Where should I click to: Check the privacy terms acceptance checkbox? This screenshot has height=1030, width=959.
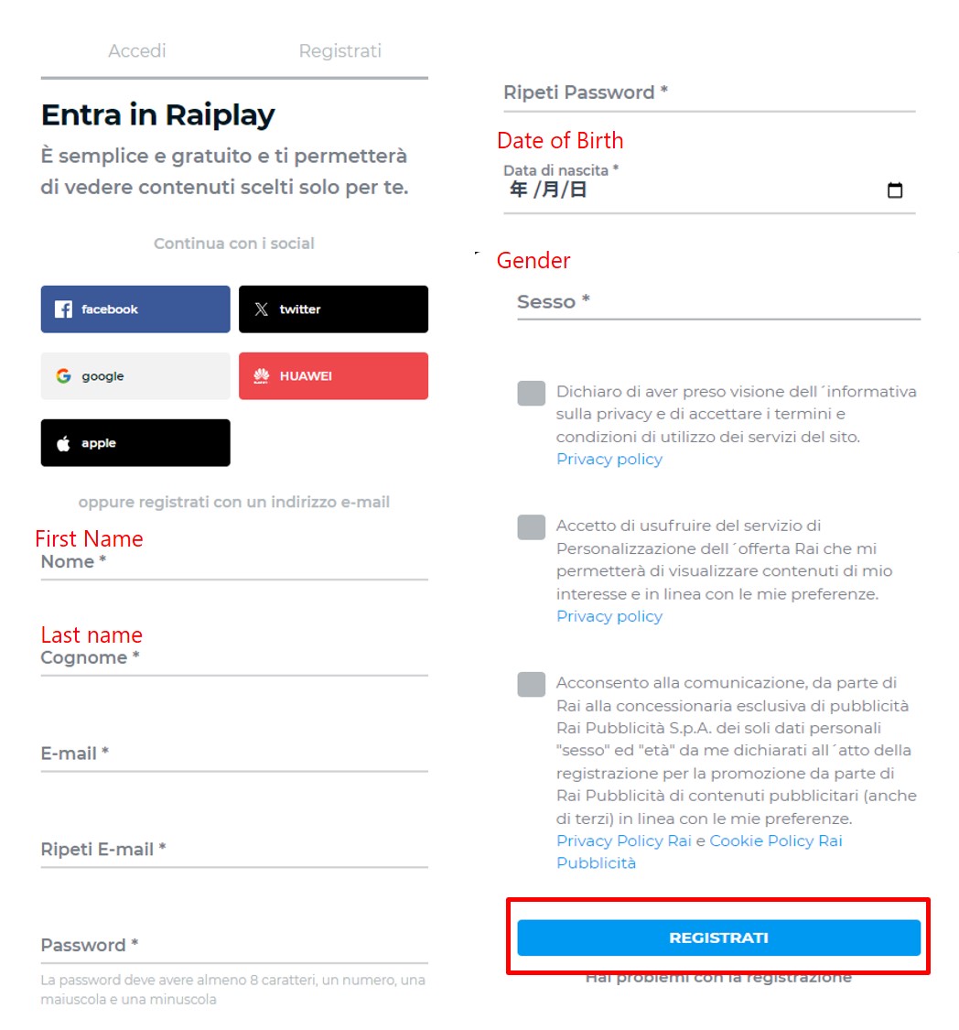531,392
